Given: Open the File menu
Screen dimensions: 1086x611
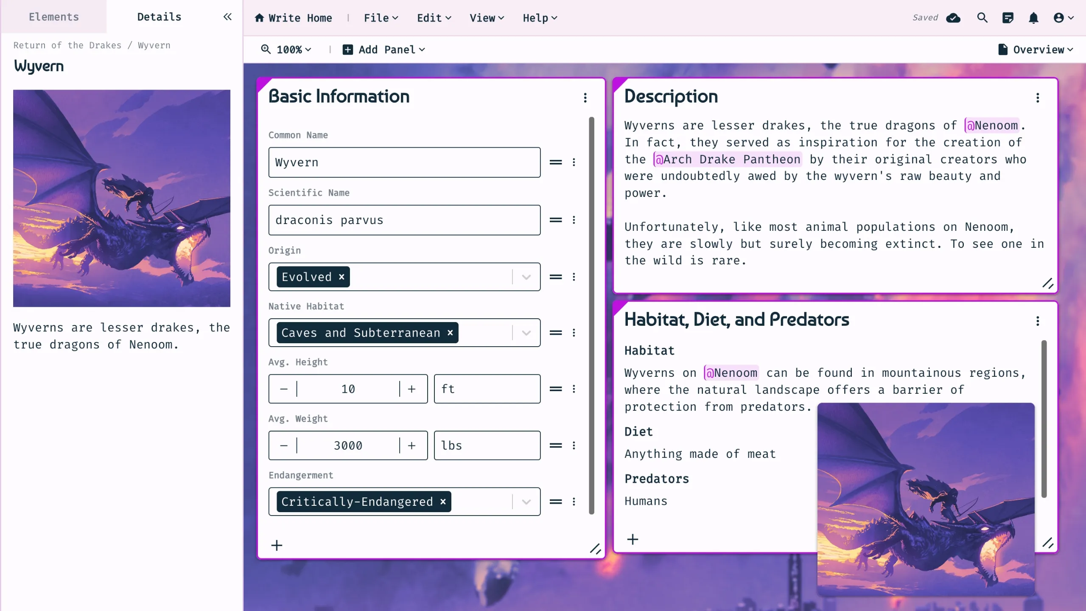Looking at the screenshot, I should pyautogui.click(x=381, y=18).
